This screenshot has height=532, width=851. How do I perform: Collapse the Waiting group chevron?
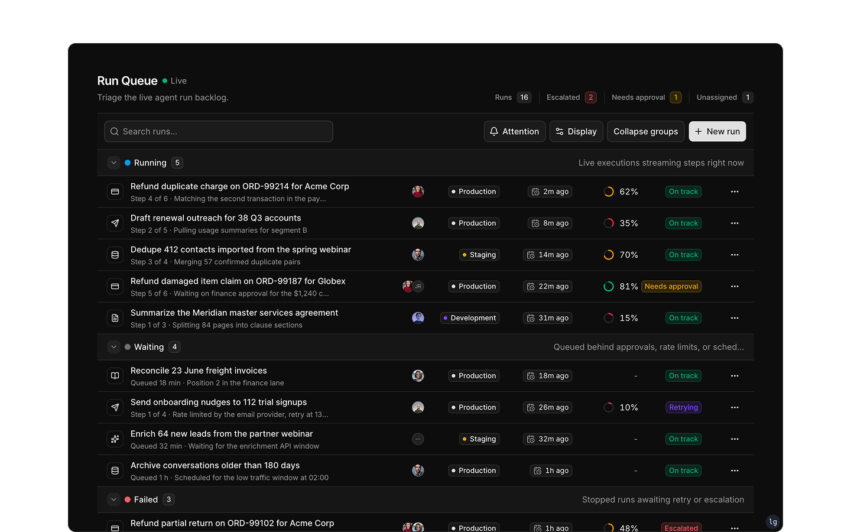pos(114,347)
